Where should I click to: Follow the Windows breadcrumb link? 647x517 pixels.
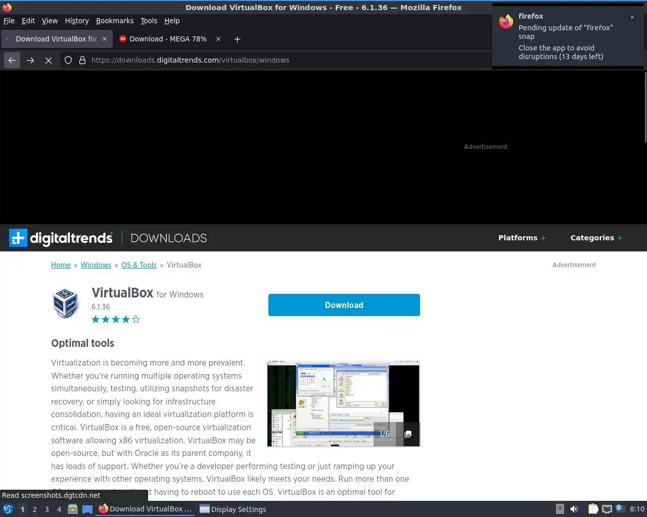[96, 265]
